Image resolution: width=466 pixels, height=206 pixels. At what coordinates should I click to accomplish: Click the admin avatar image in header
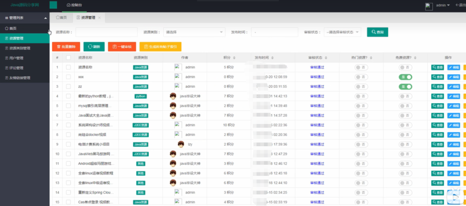click(429, 6)
